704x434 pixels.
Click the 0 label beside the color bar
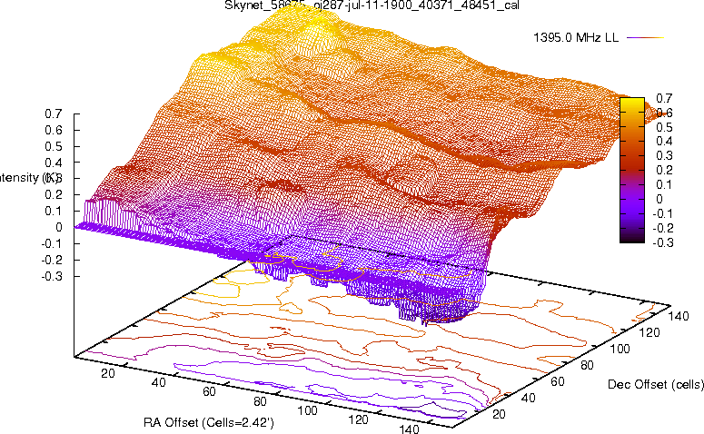pos(659,199)
